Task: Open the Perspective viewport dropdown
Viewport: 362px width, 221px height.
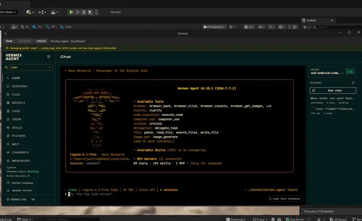Action: (215, 27)
